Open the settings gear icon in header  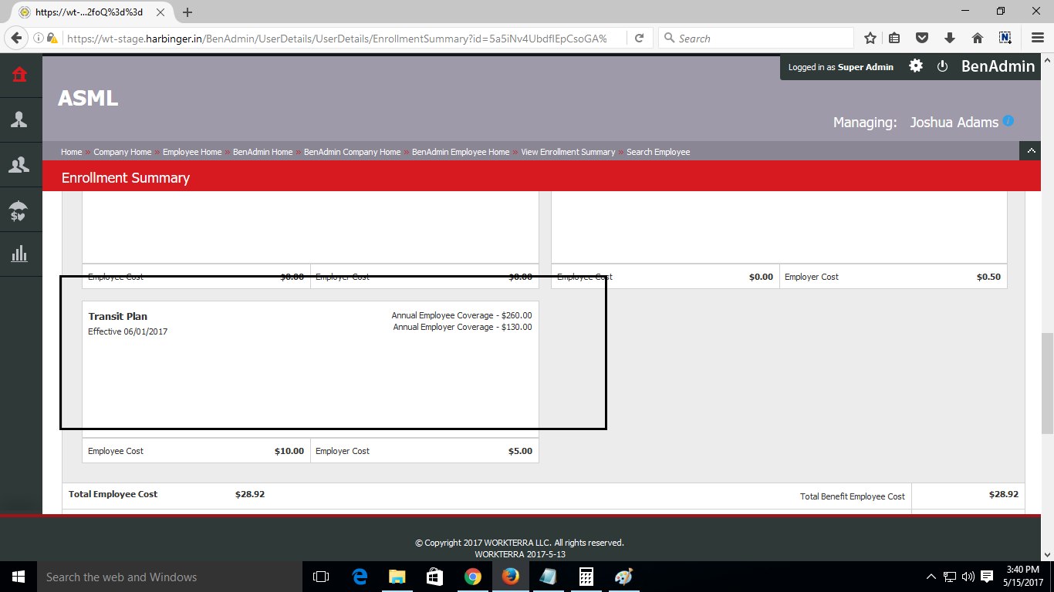916,66
